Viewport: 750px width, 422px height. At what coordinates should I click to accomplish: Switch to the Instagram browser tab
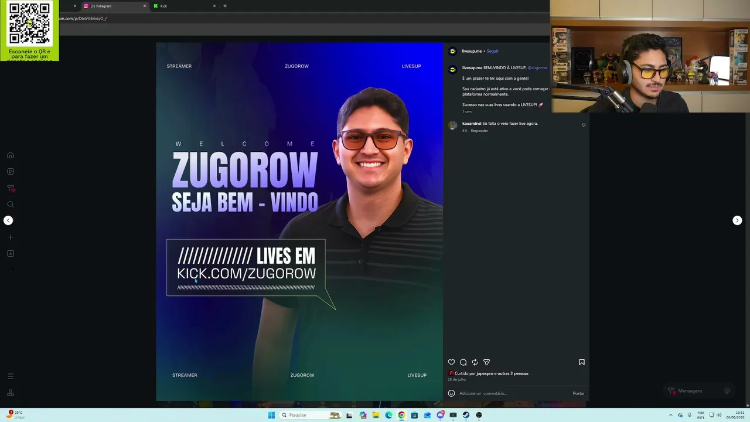click(114, 6)
